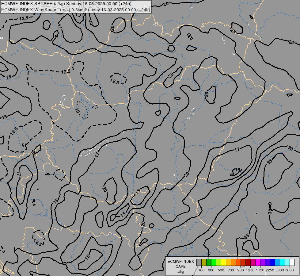
Task: Click the 1750 legend value
Action: 260,270
